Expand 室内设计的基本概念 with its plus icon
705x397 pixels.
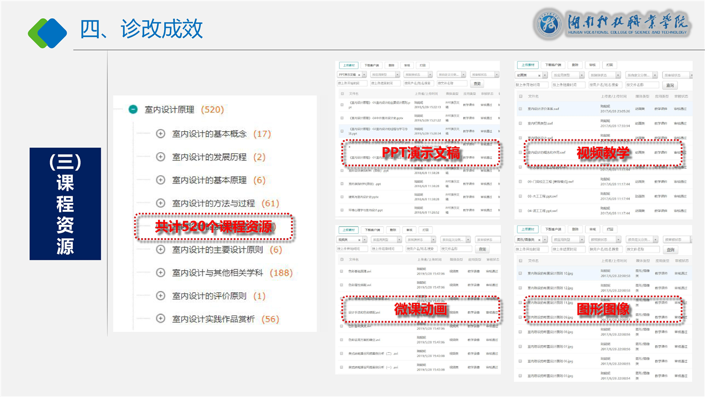click(160, 134)
